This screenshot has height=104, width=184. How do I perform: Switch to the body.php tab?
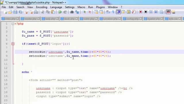50,19
